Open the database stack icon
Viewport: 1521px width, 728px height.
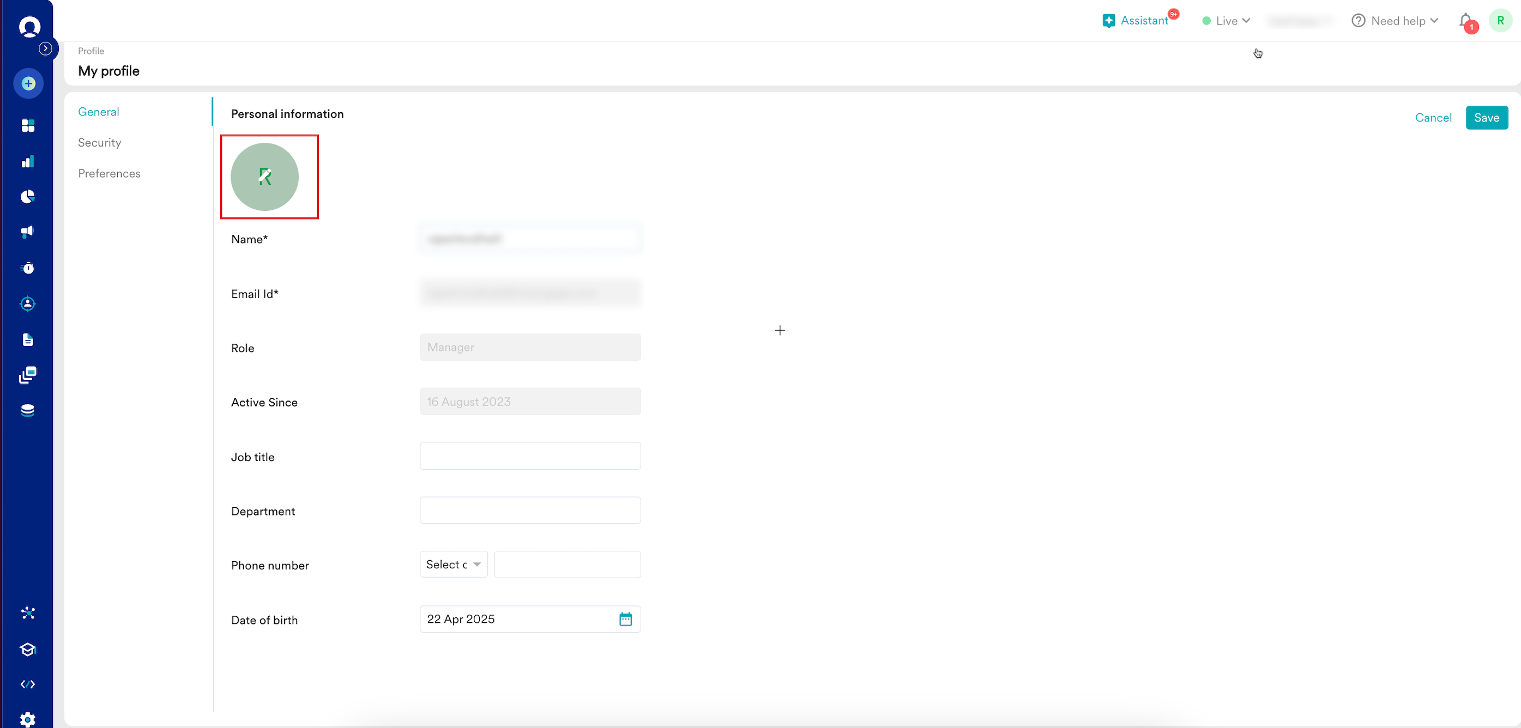click(x=28, y=411)
